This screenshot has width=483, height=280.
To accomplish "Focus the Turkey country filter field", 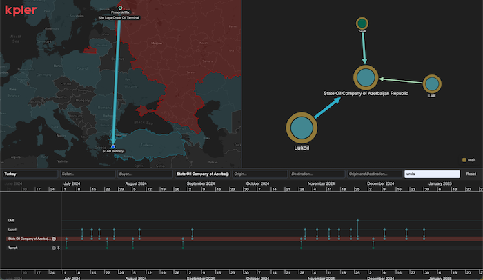I will [x=30, y=174].
